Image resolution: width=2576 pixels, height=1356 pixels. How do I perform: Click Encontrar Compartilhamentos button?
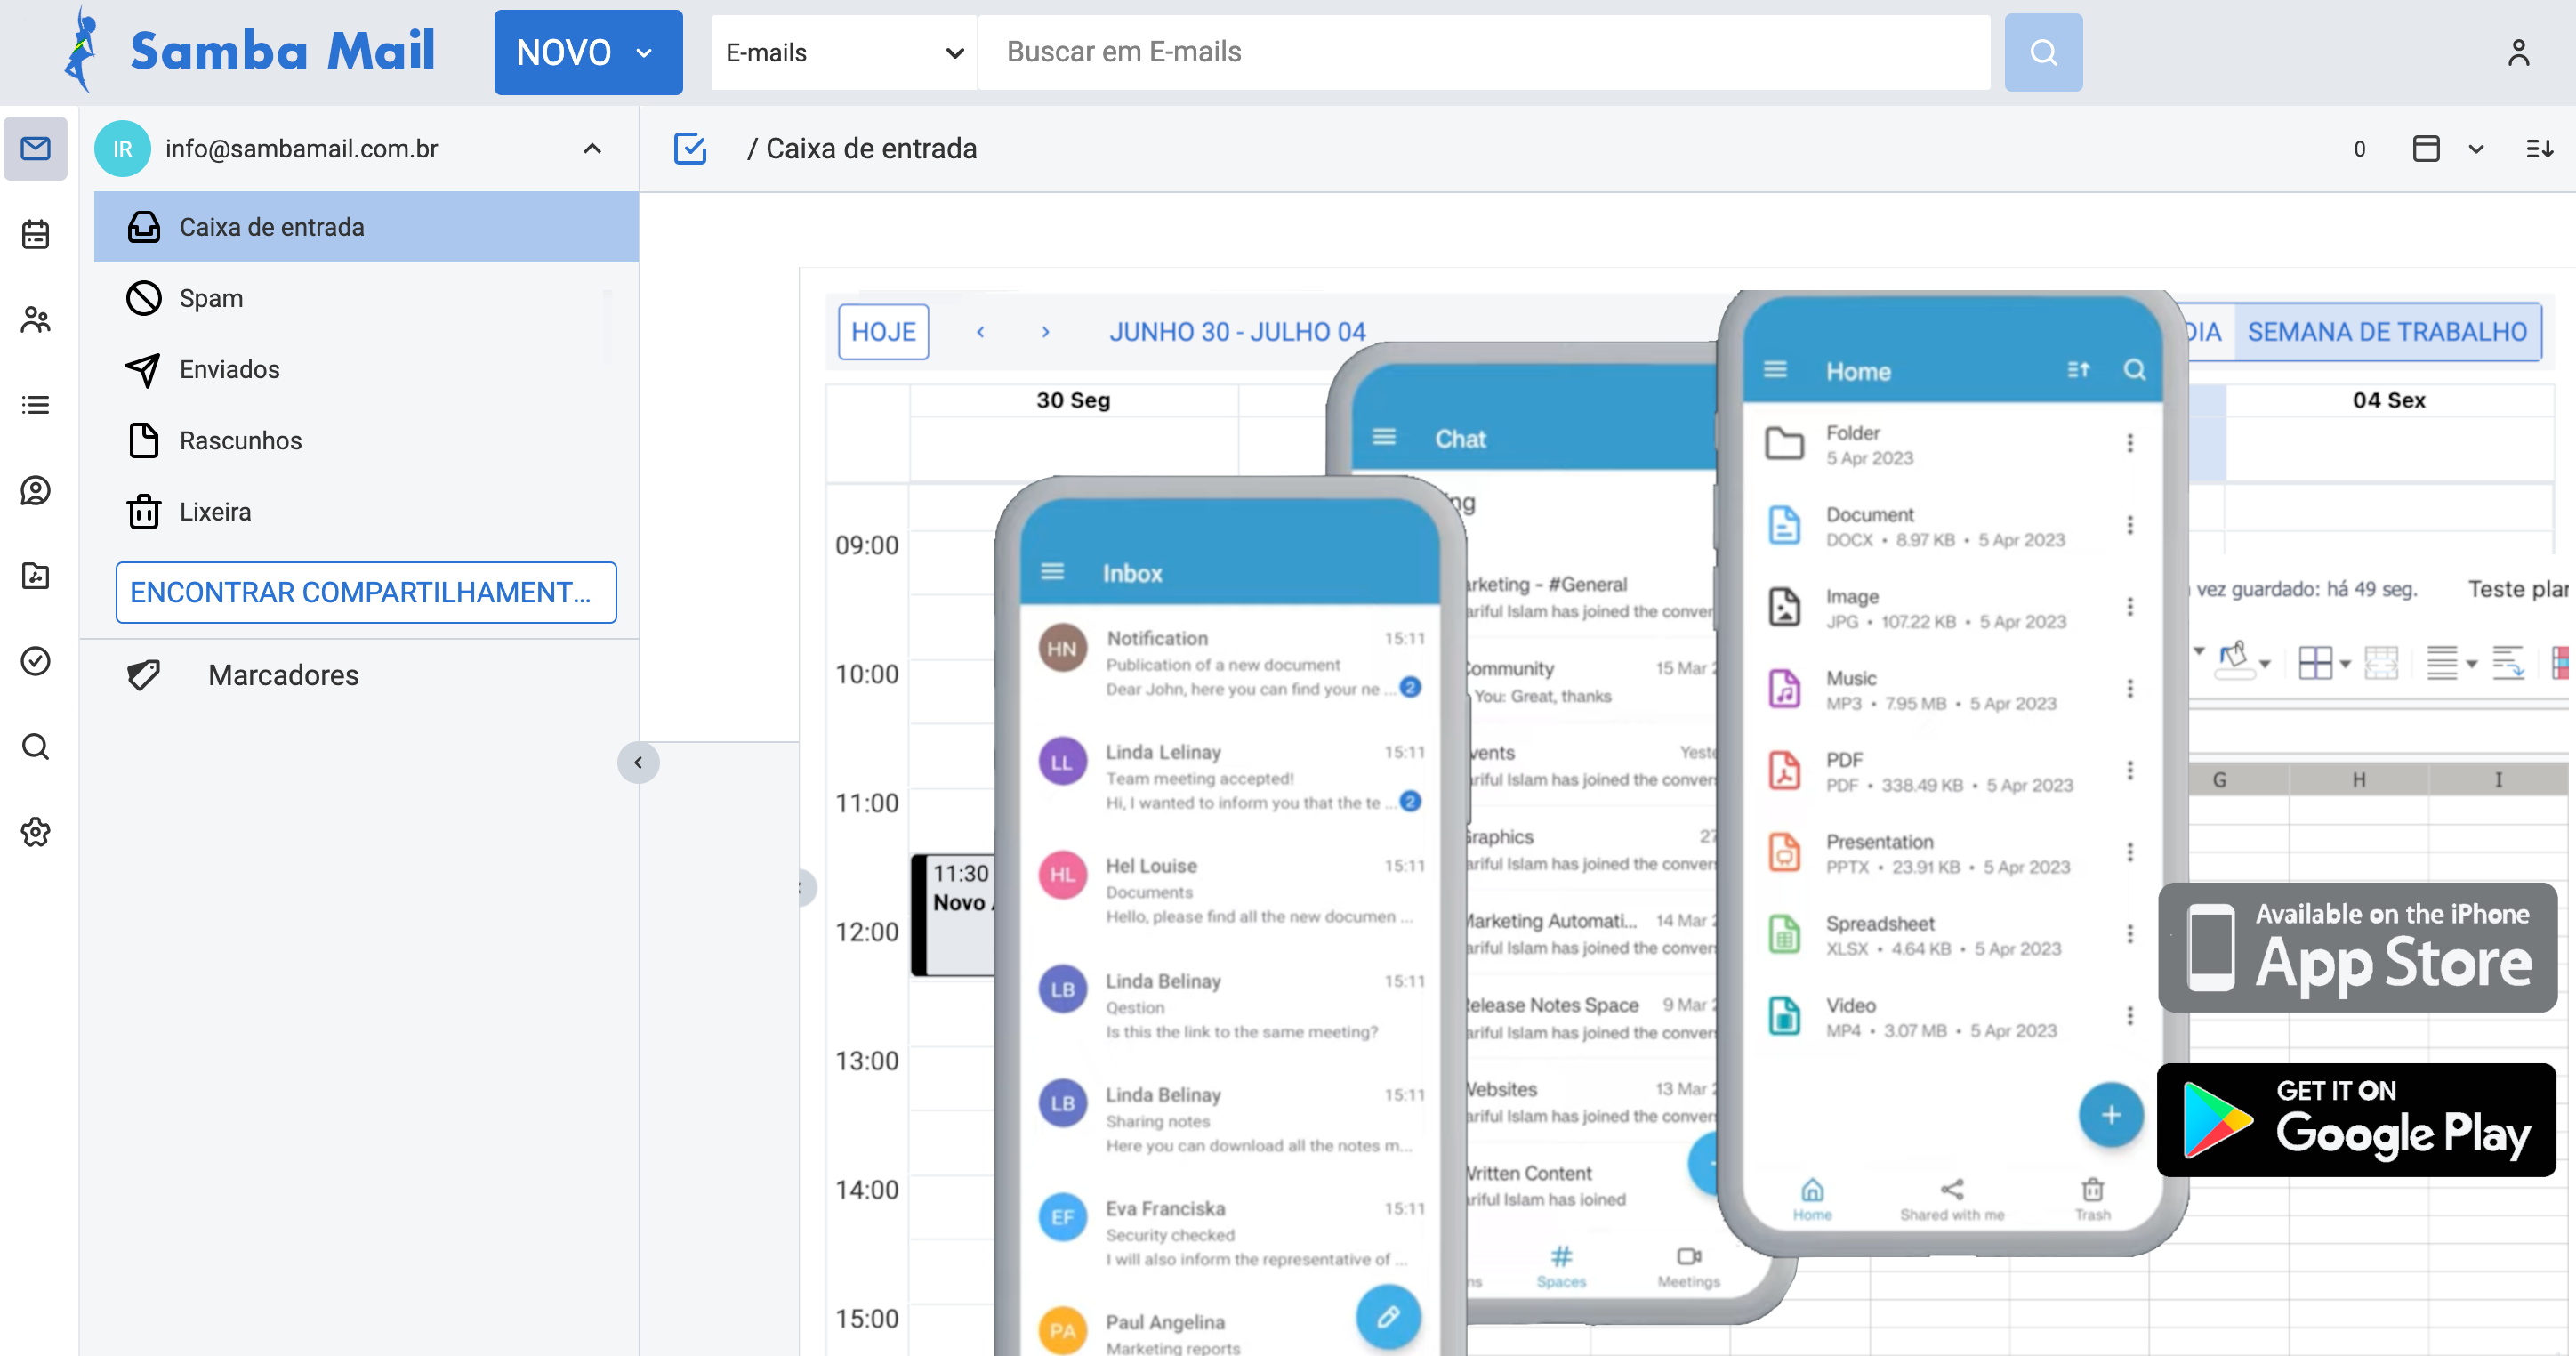(x=365, y=592)
